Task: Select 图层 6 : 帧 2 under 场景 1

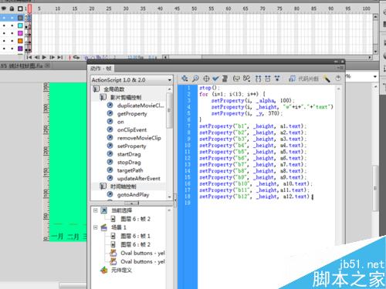Action: pyautogui.click(x=135, y=244)
